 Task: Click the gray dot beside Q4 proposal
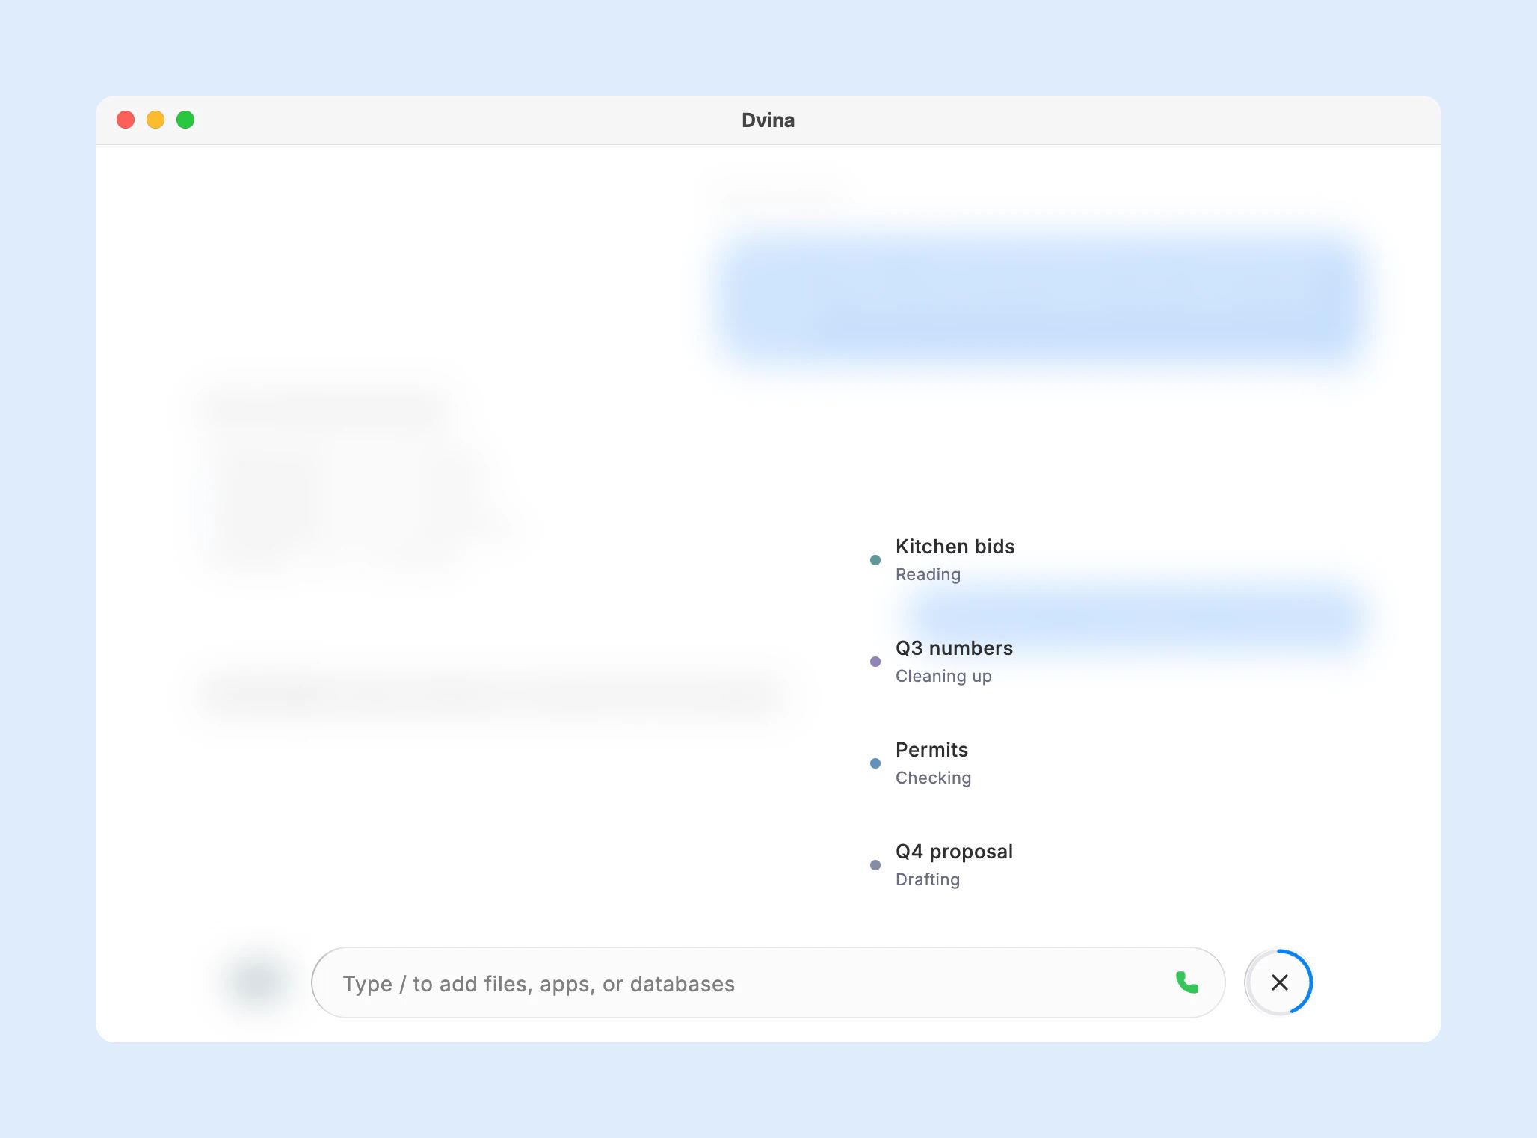tap(875, 865)
